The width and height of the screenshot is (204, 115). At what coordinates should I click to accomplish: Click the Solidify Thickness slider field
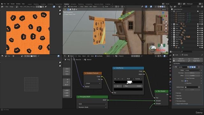coord(192,73)
